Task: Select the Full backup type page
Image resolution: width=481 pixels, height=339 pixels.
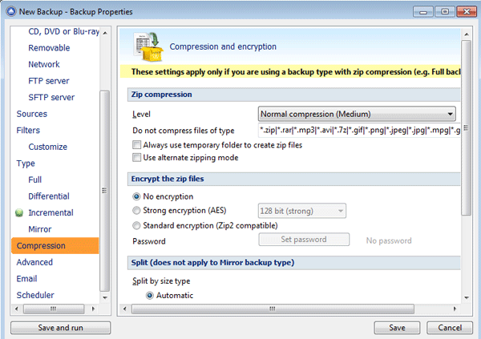Action: pos(35,180)
